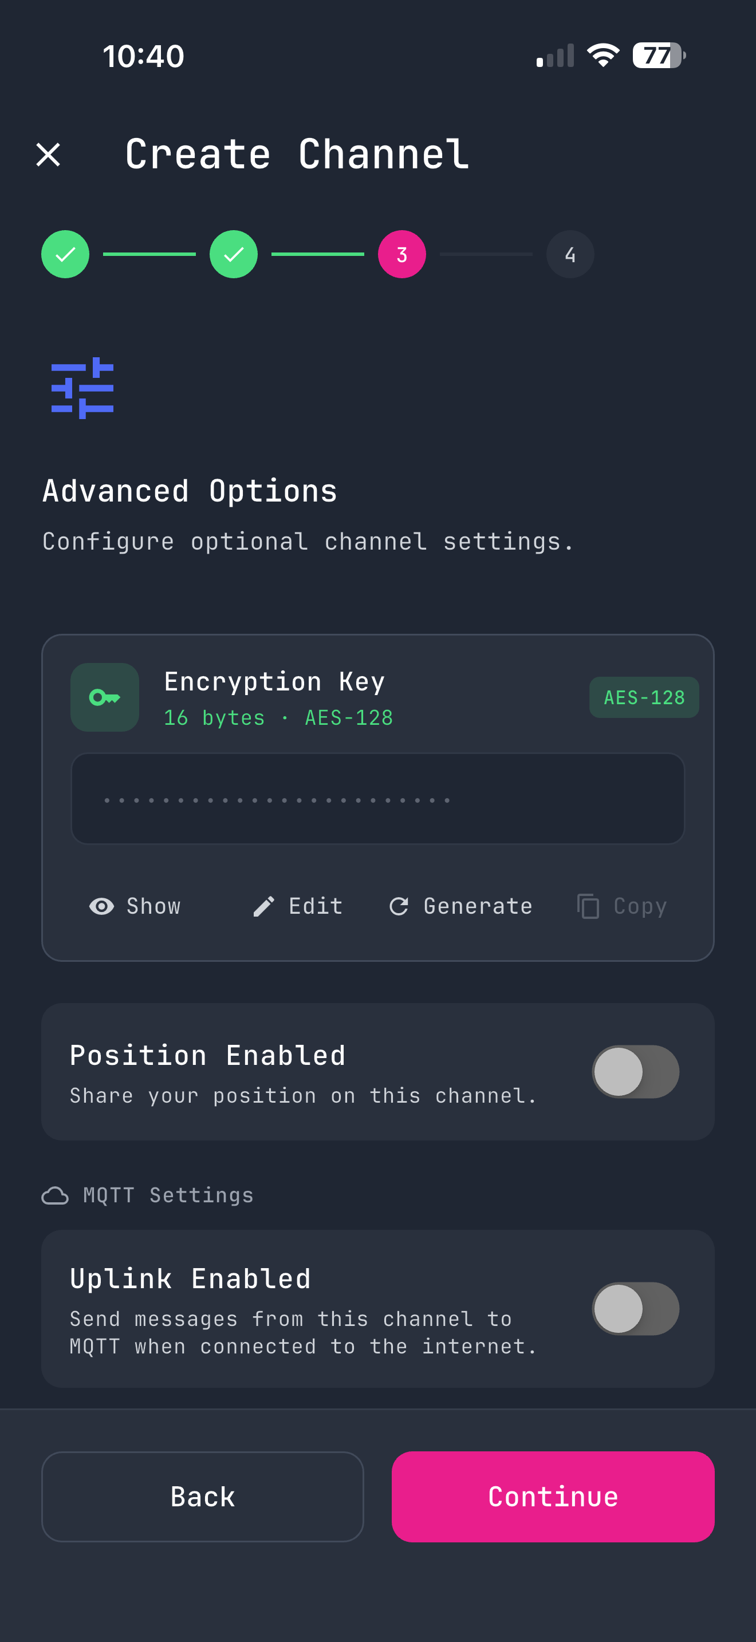Click step 3 indicator in the progress bar
This screenshot has height=1642, width=756.
(x=401, y=254)
